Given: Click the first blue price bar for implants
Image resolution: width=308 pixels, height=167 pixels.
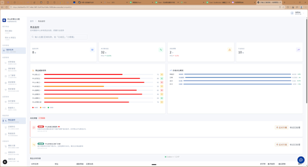Looking at the screenshot, I should coord(237,74).
